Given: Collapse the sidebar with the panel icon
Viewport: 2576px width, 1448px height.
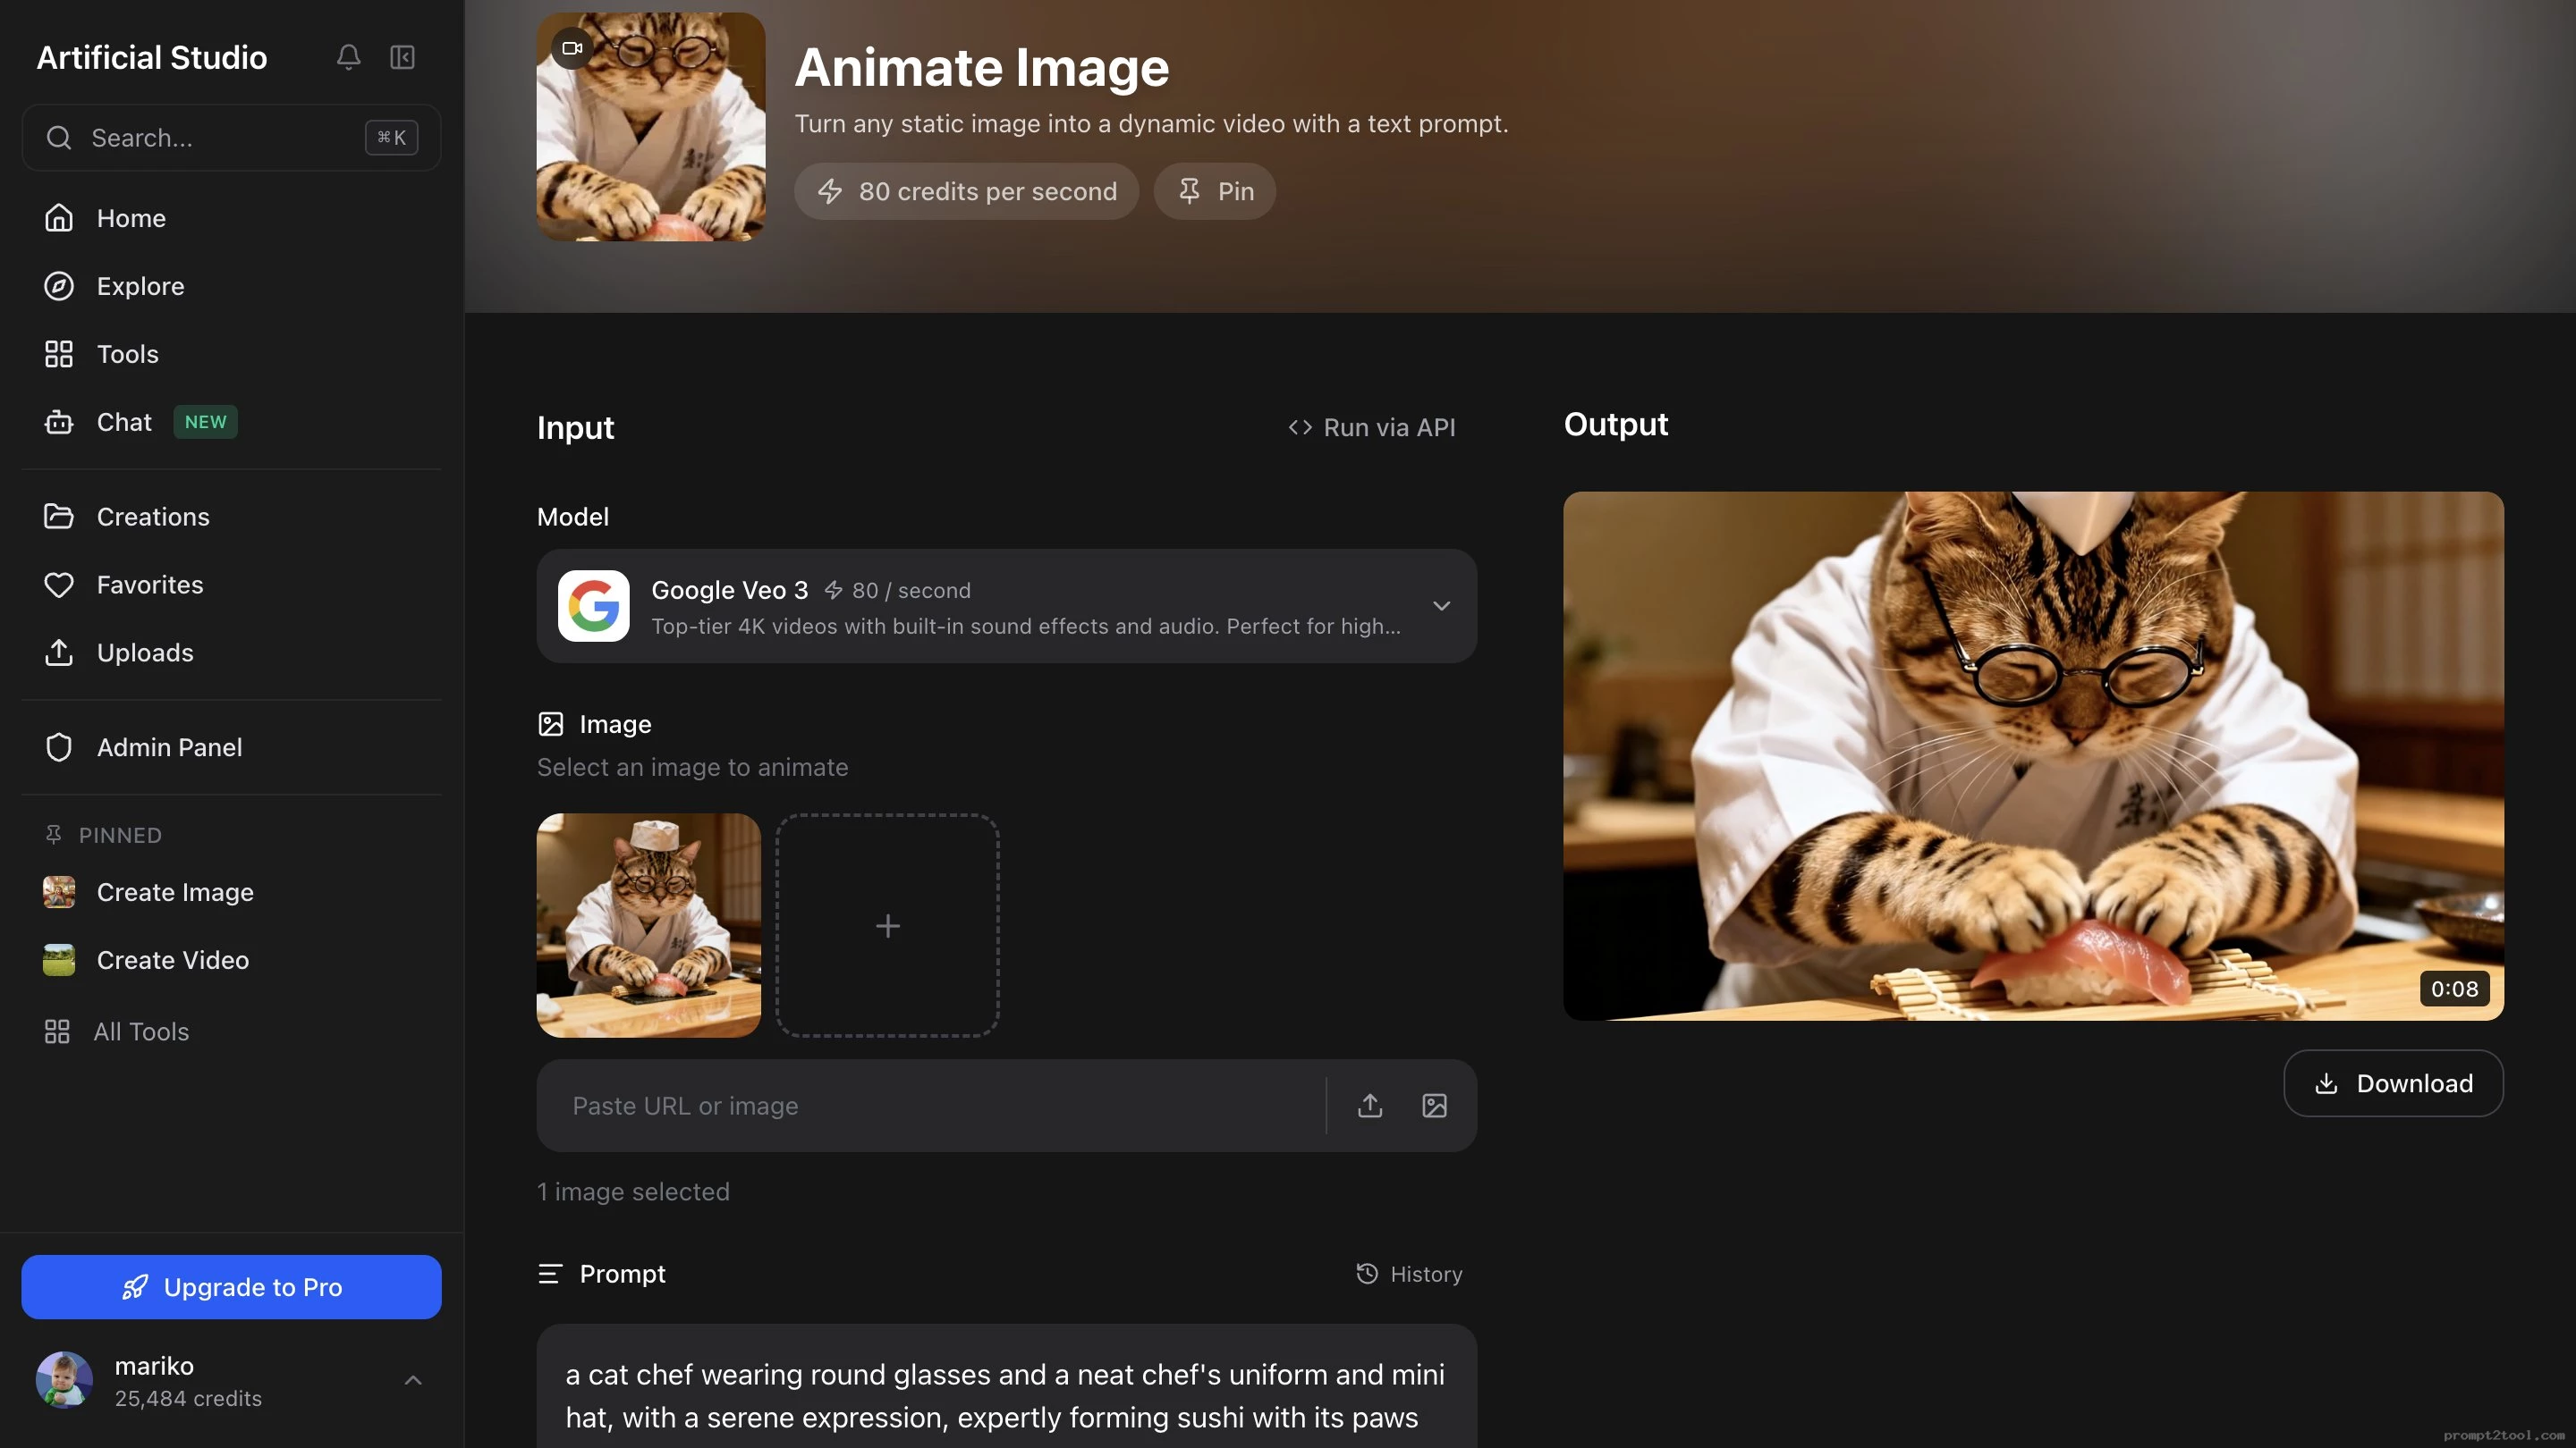Looking at the screenshot, I should click(402, 57).
